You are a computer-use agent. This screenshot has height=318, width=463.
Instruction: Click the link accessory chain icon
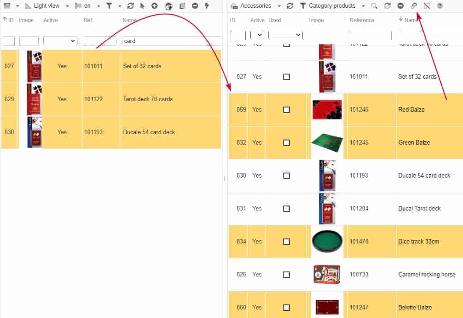[414, 6]
